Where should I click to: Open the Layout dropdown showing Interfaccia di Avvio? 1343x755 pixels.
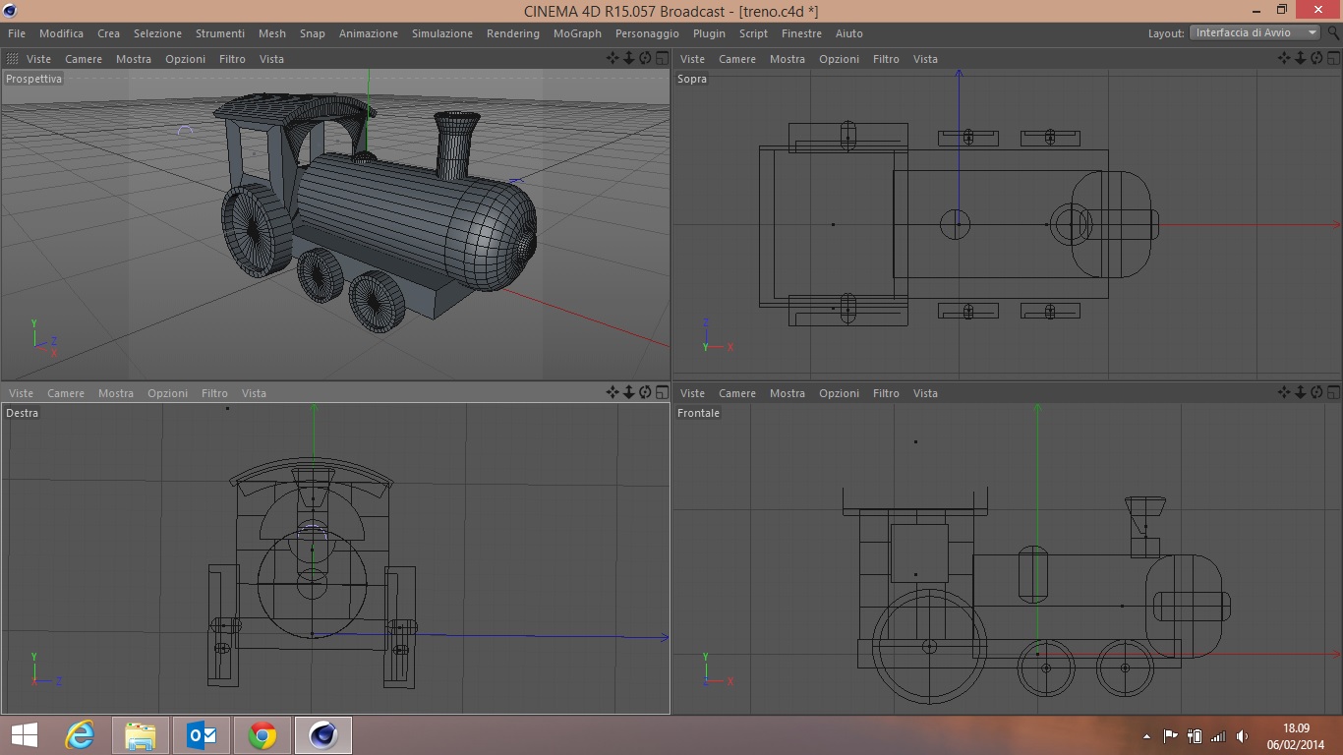point(1255,32)
